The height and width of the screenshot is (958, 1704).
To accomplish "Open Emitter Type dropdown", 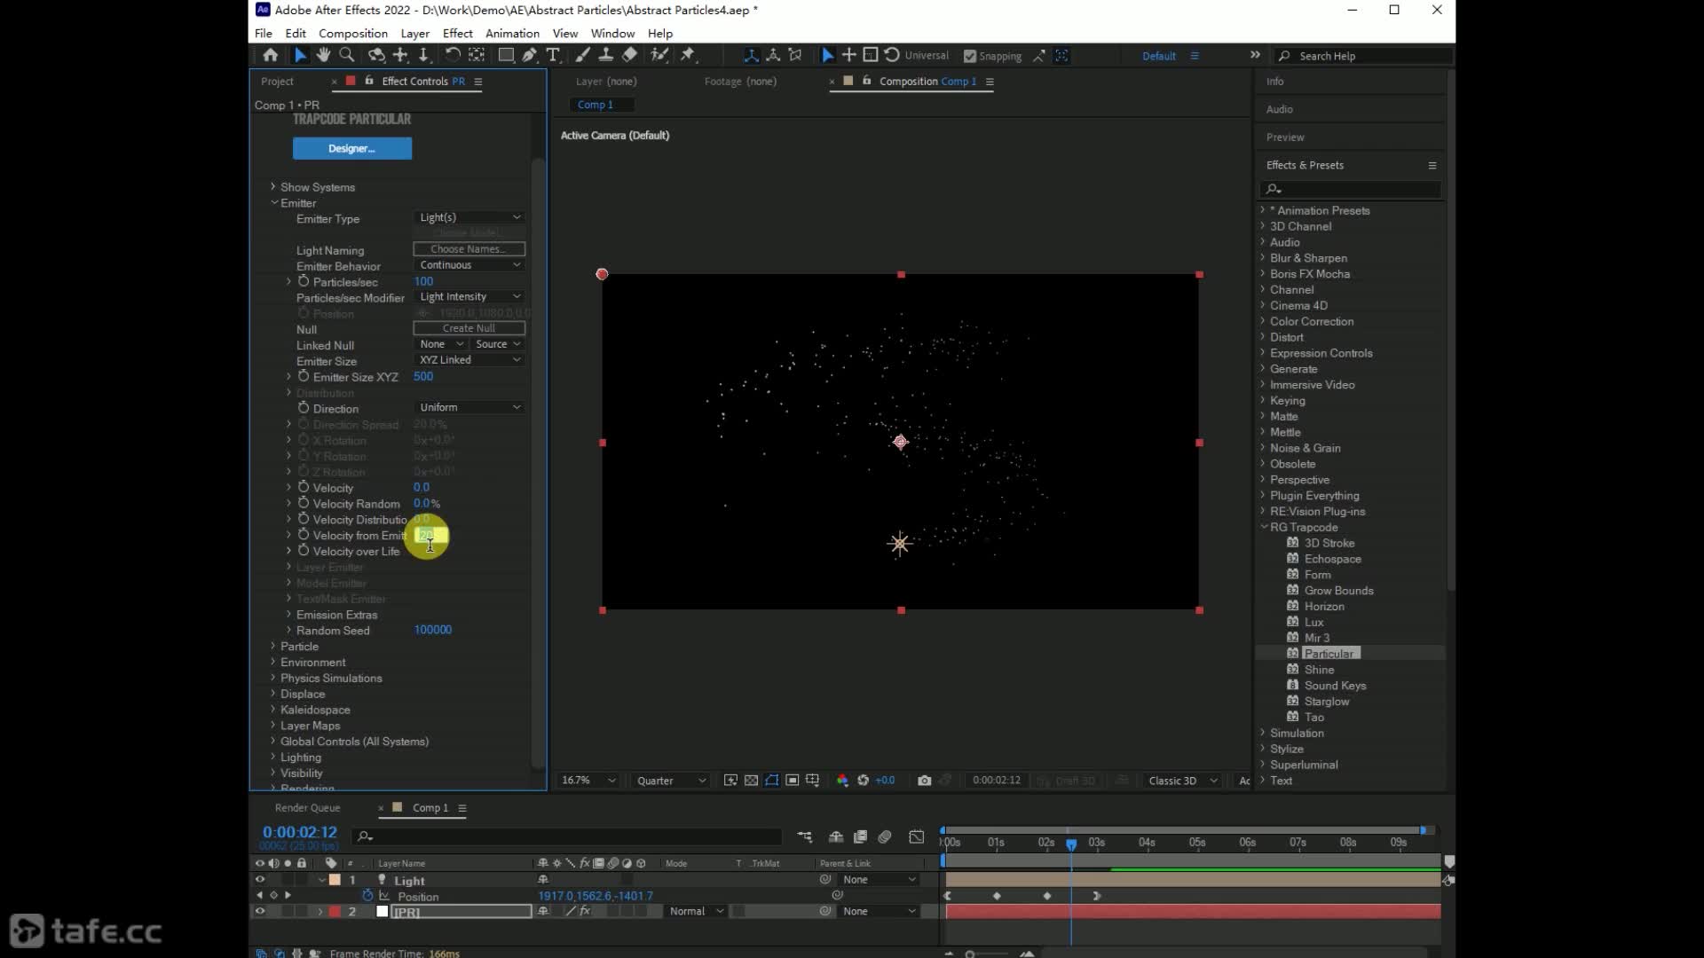I will 469,217.
